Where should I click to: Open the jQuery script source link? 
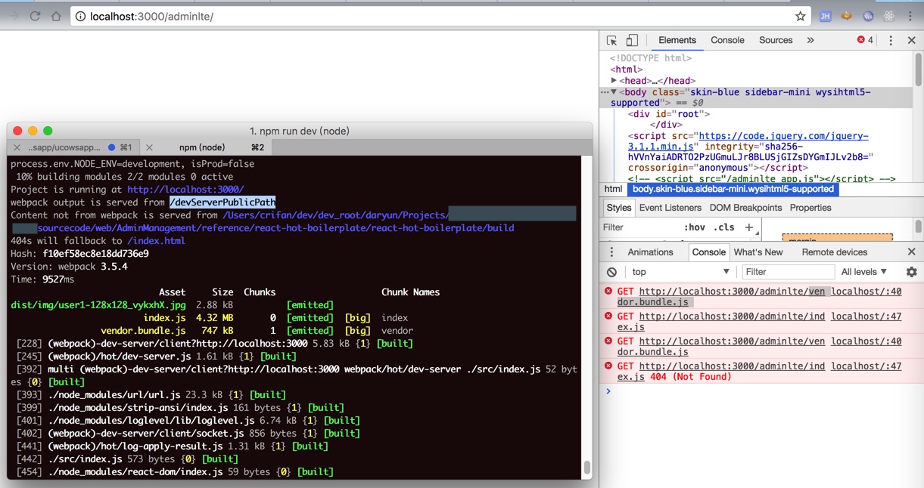click(783, 137)
